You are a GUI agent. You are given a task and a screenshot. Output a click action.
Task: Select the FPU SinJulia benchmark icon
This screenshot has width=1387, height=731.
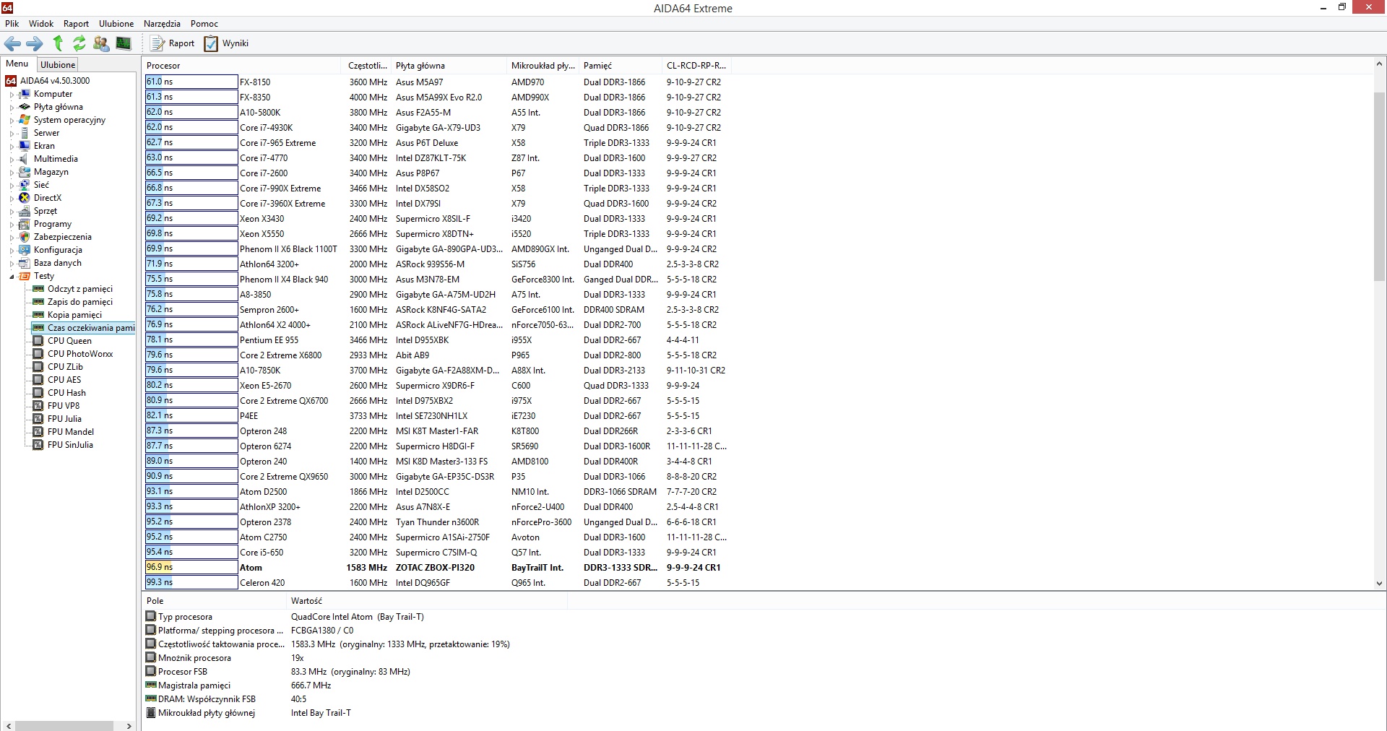[39, 445]
